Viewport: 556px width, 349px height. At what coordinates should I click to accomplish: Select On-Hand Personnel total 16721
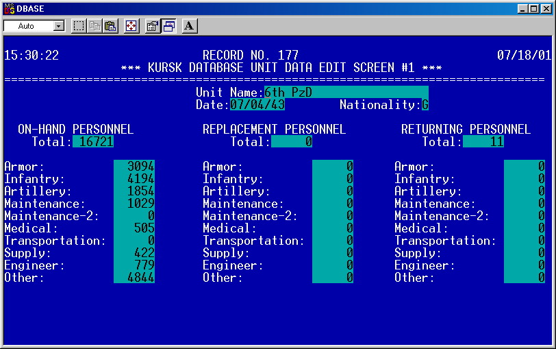pyautogui.click(x=93, y=142)
